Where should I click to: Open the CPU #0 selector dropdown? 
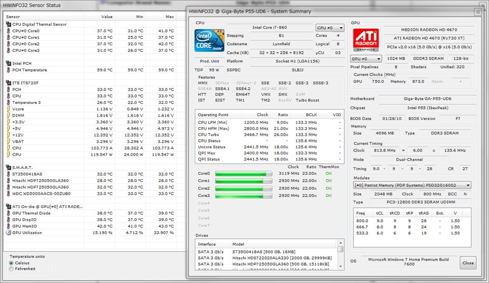pos(330,28)
